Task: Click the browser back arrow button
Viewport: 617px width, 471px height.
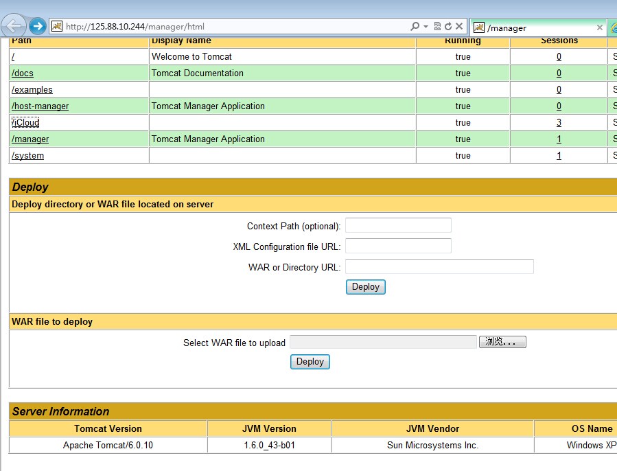Action: [x=14, y=26]
